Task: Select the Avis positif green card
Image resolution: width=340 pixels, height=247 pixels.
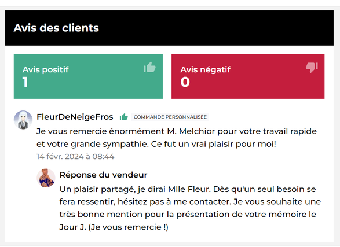Action: point(88,76)
